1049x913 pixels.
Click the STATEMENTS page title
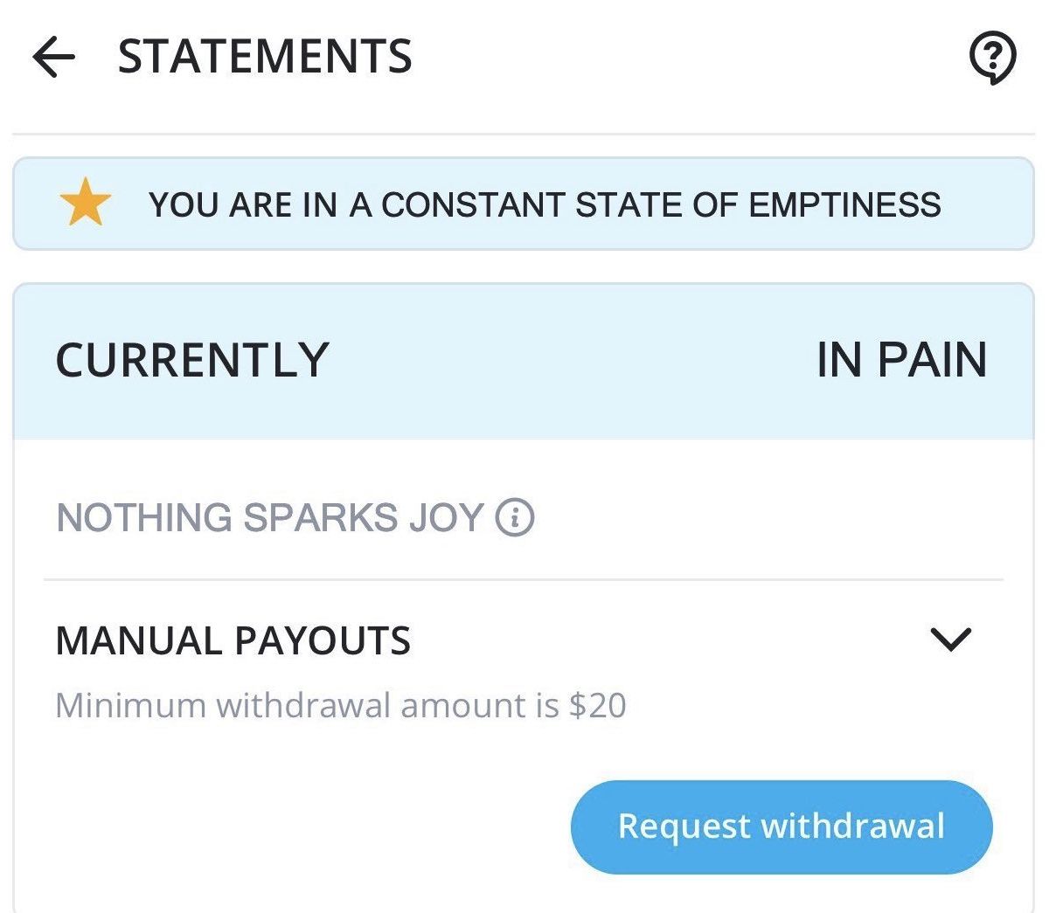point(265,58)
